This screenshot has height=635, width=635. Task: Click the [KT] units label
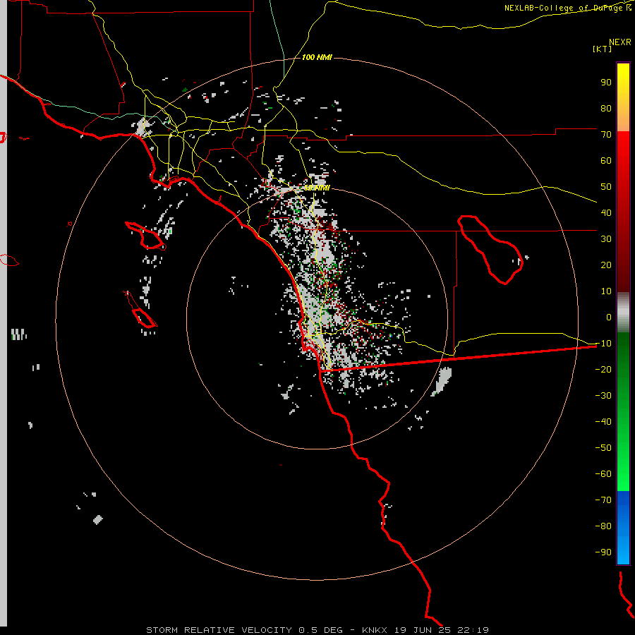(x=603, y=49)
